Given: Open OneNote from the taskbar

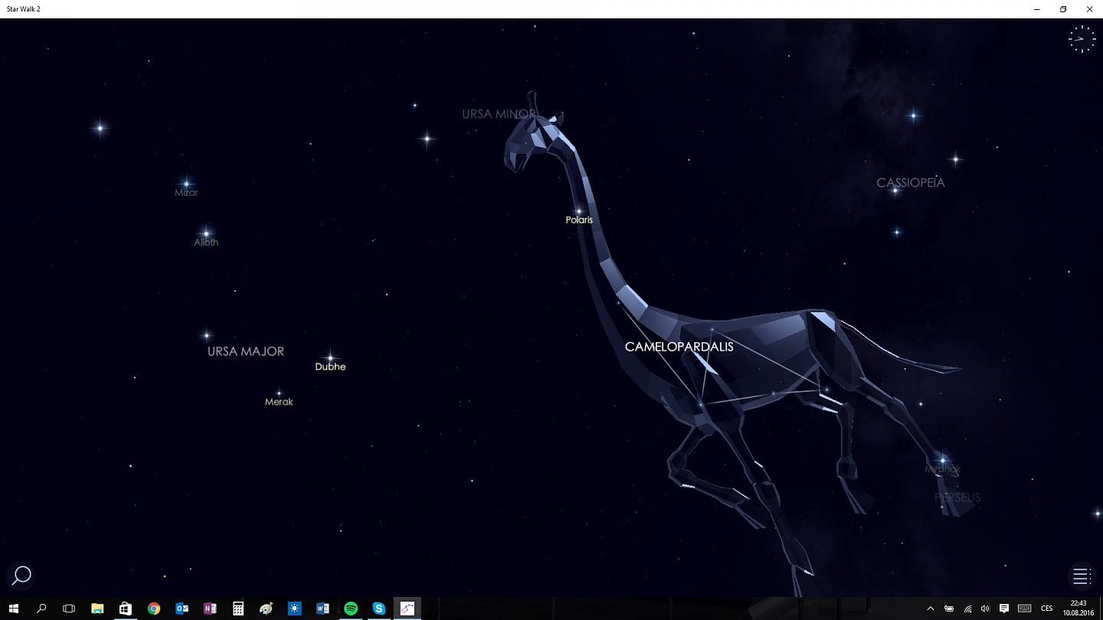Looking at the screenshot, I should (210, 609).
